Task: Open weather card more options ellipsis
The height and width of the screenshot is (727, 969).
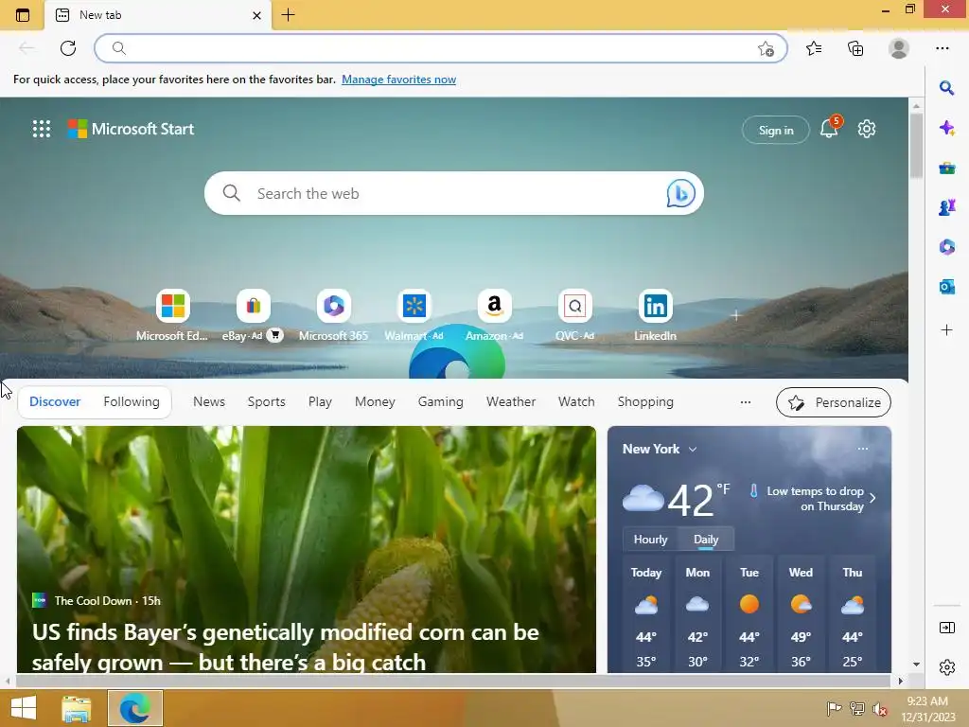Action: 863,449
